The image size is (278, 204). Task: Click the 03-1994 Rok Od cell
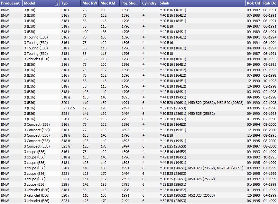point(253,124)
